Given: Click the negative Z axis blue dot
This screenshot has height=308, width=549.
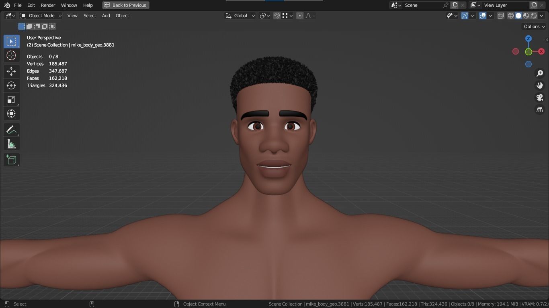Looking at the screenshot, I should pos(529,64).
